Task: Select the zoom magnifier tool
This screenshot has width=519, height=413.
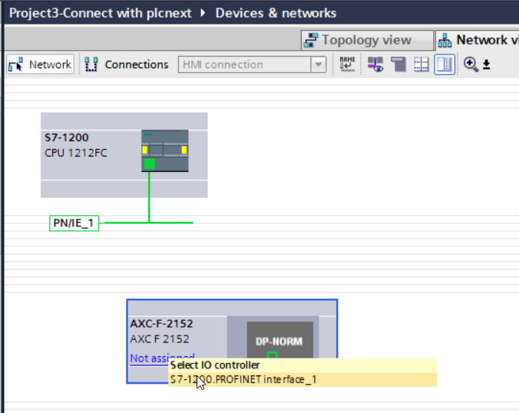Action: click(471, 64)
